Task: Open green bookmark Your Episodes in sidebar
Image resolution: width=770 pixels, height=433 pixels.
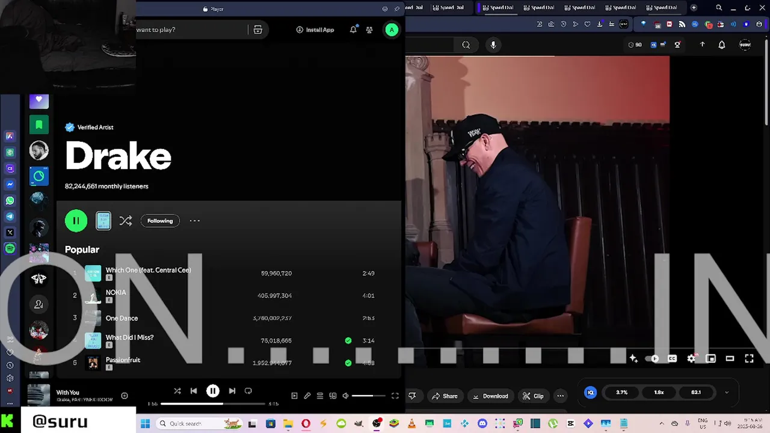Action: pyautogui.click(x=39, y=124)
